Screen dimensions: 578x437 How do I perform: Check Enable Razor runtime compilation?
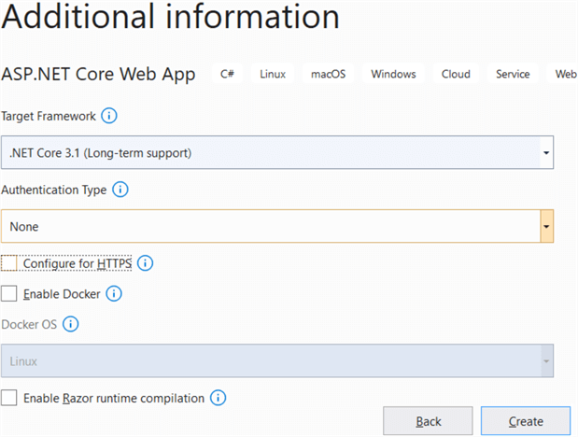click(x=8, y=398)
